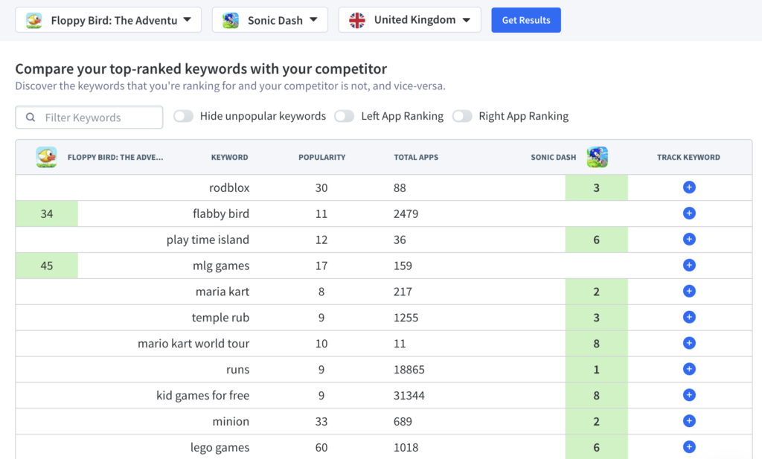Screen dimensions: 762x459
Task: Focus the Filter Keywords input field
Action: pyautogui.click(x=89, y=118)
